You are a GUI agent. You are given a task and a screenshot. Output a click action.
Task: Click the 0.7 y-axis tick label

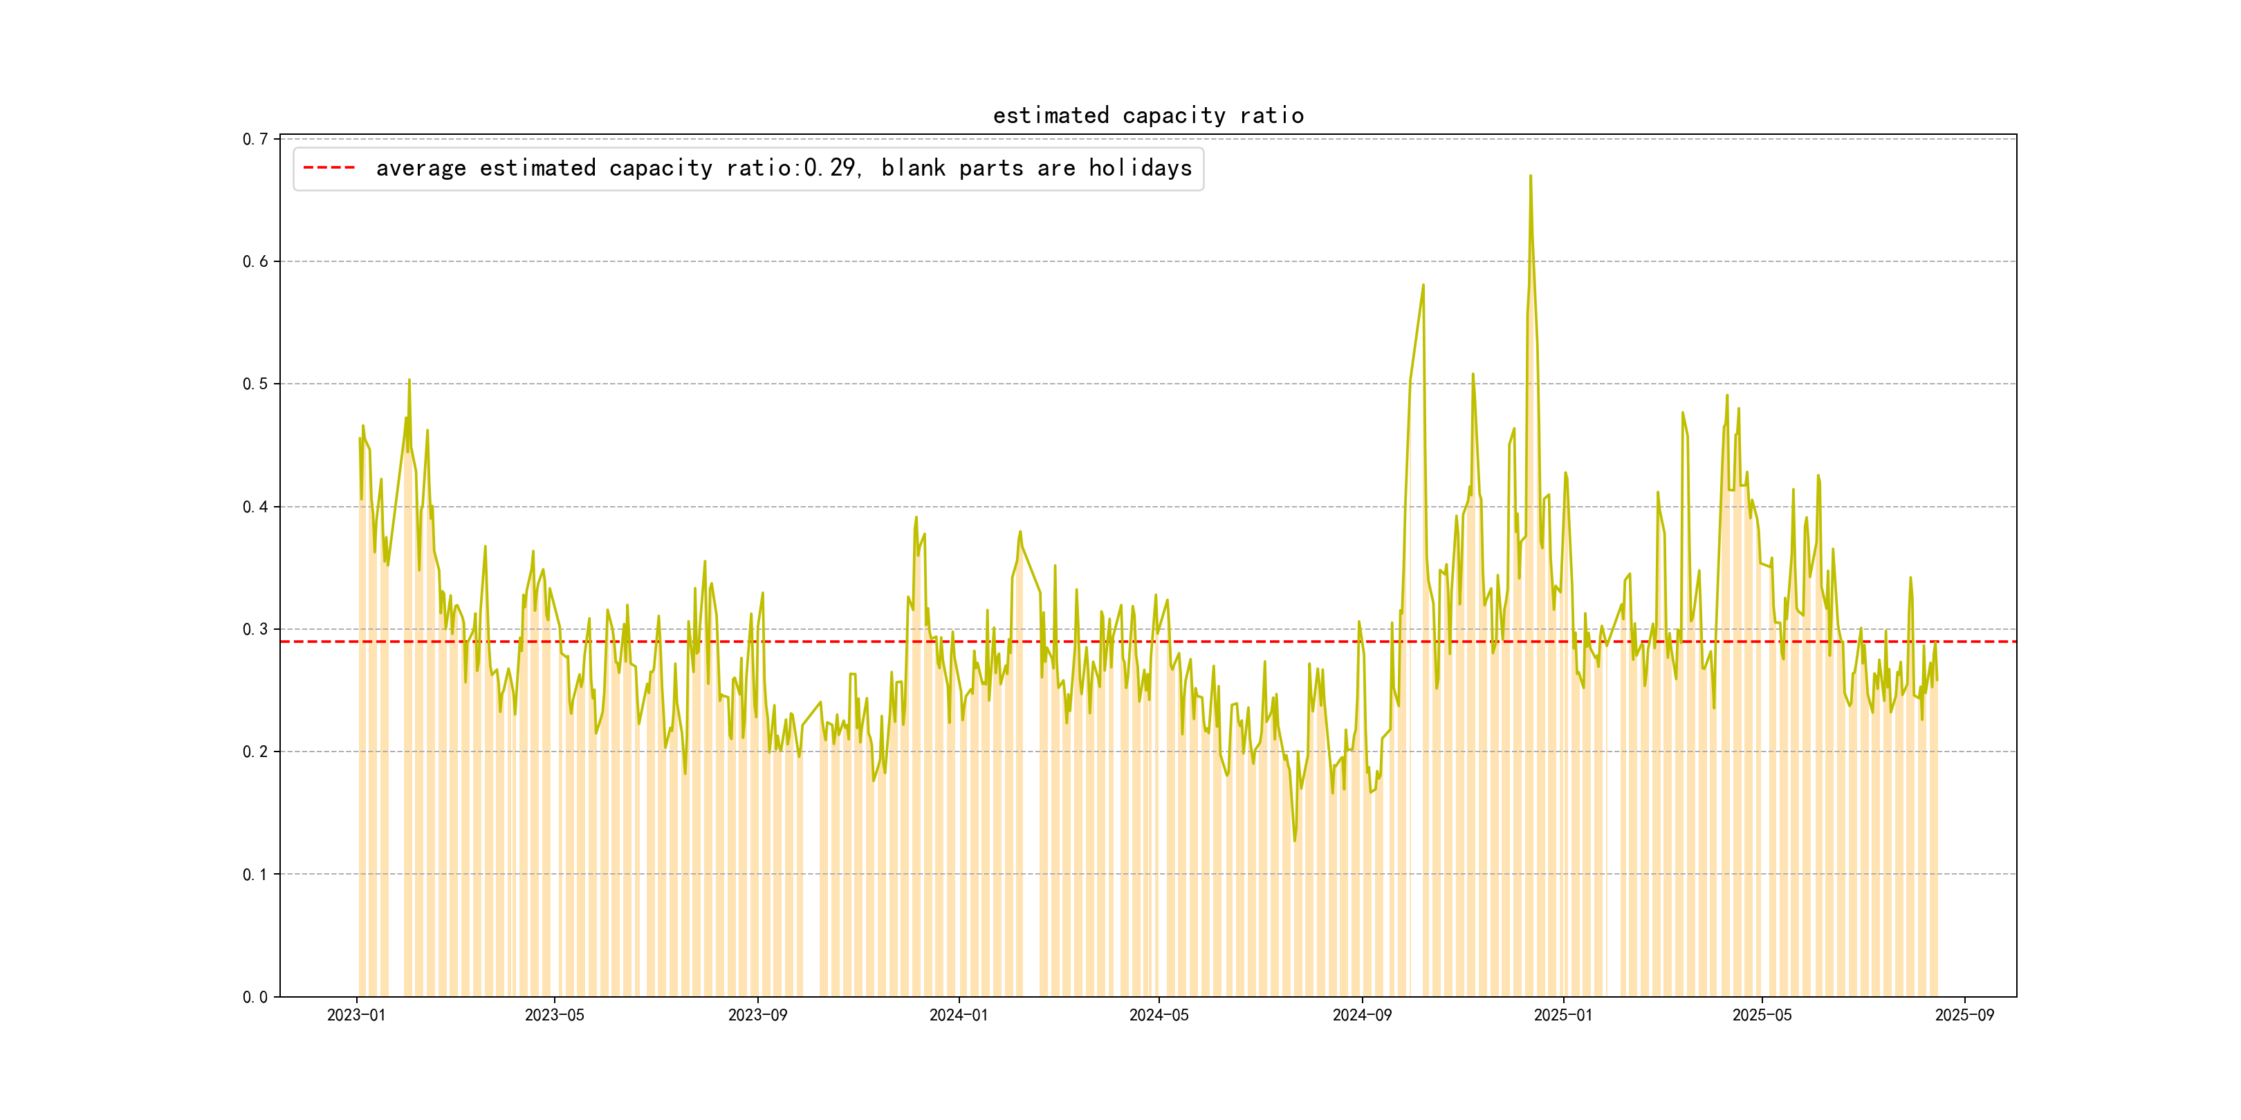[x=255, y=139]
